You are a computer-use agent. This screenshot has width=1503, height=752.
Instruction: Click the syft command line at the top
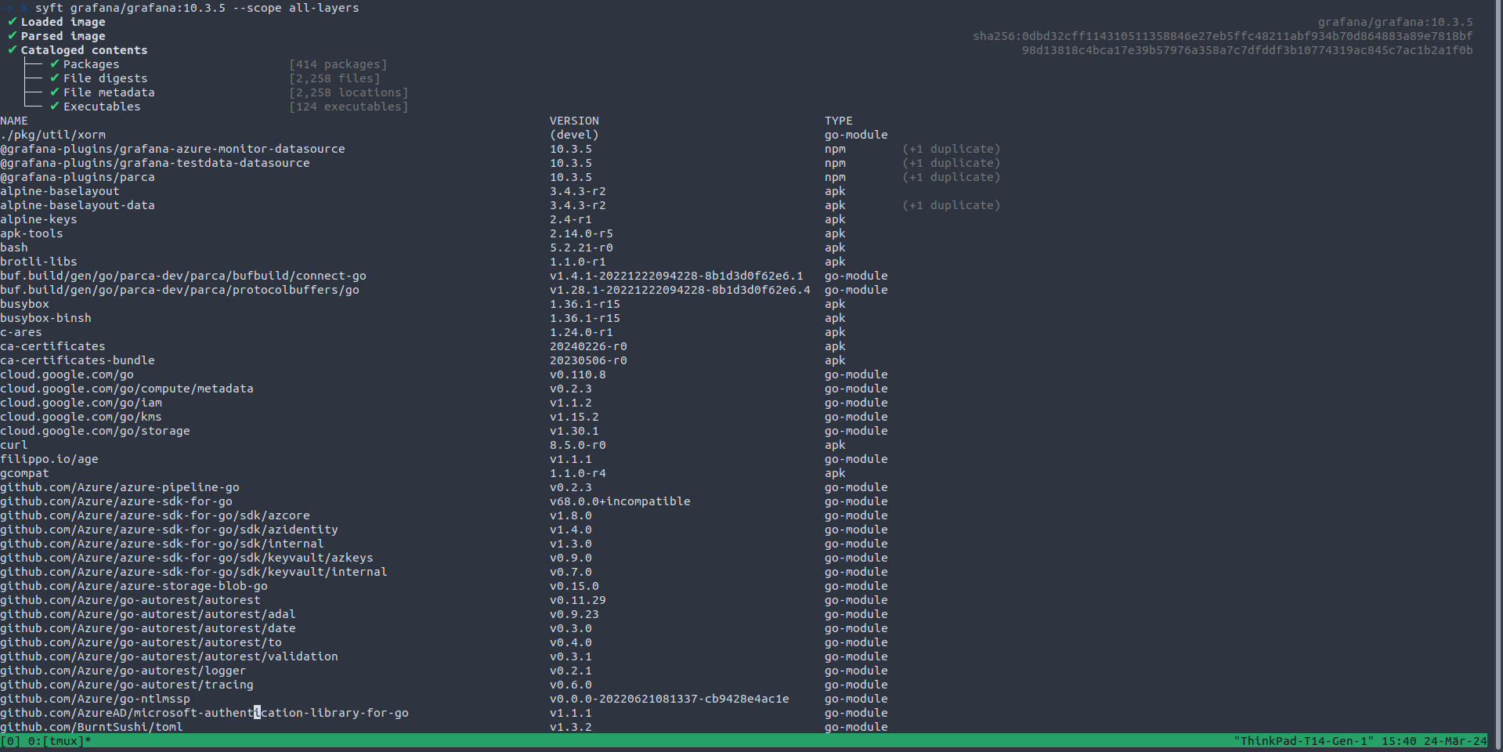click(x=197, y=8)
